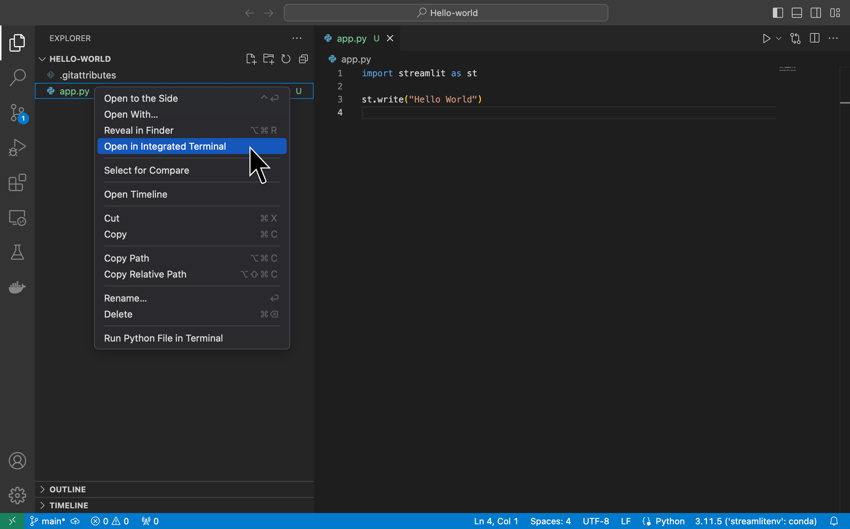This screenshot has height=529, width=850.
Task: Click the Hello-world search command box
Action: click(445, 12)
